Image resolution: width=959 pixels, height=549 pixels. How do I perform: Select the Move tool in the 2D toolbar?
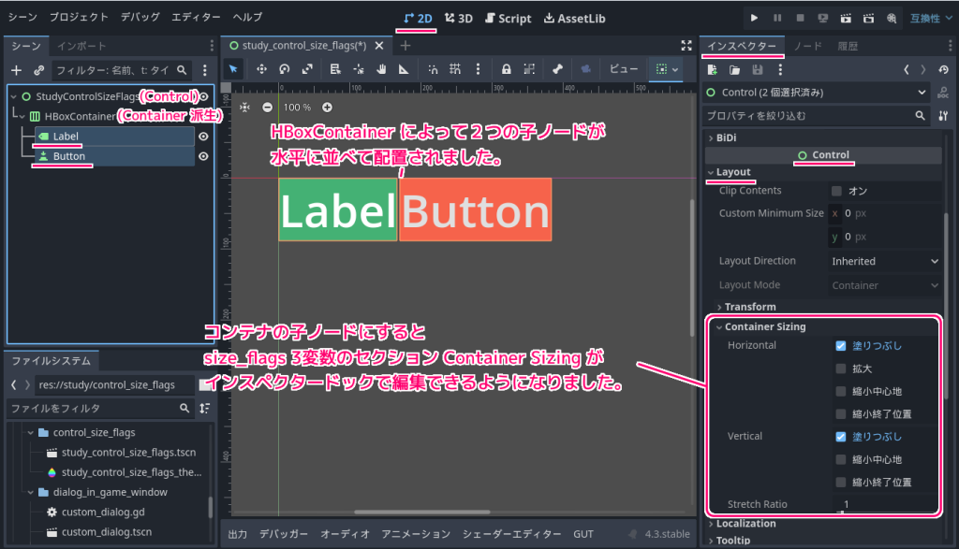(260, 68)
